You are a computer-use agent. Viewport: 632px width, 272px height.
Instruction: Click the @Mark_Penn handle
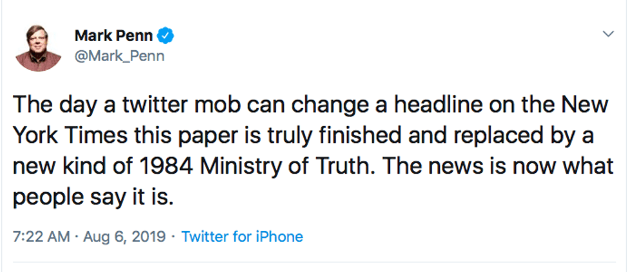(x=120, y=56)
